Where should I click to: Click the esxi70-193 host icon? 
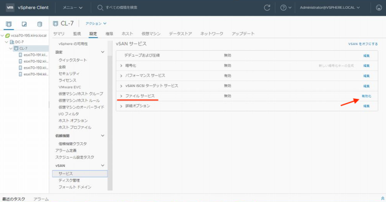20,68
